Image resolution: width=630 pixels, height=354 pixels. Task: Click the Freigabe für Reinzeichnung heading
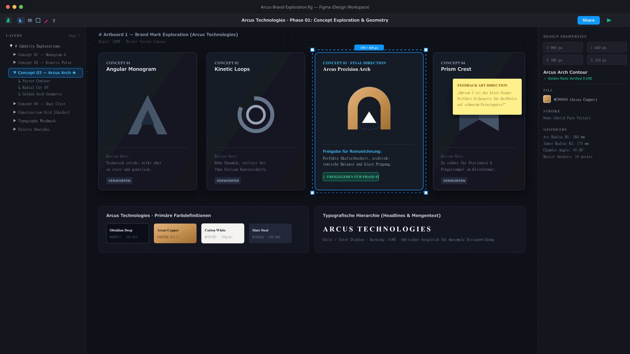pos(352,151)
